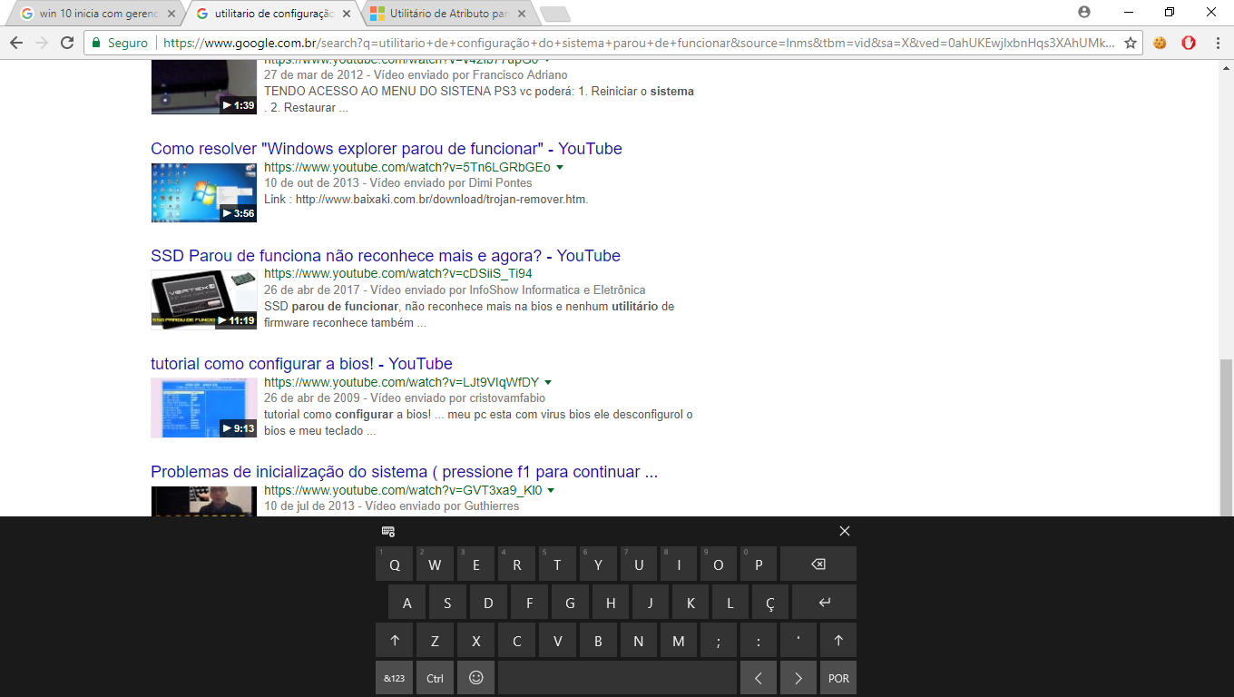1234x697 pixels.
Task: Open 'SSD Parou de funciona não reconhece' result
Action: click(386, 256)
